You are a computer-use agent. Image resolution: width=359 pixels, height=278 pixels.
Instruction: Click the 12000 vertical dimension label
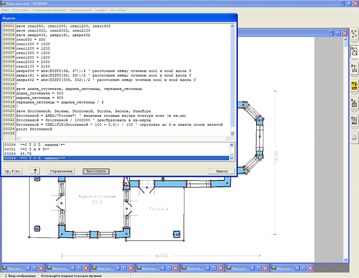(x=276, y=158)
